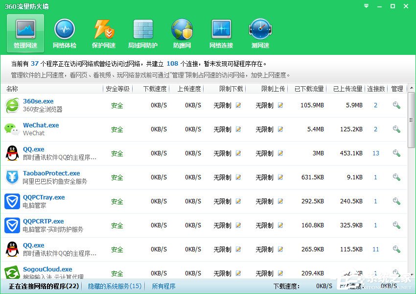
Task: Open the 网络连接 network connections tool
Action: click(221, 32)
